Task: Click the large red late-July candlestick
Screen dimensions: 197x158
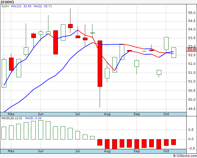Action: point(100,64)
